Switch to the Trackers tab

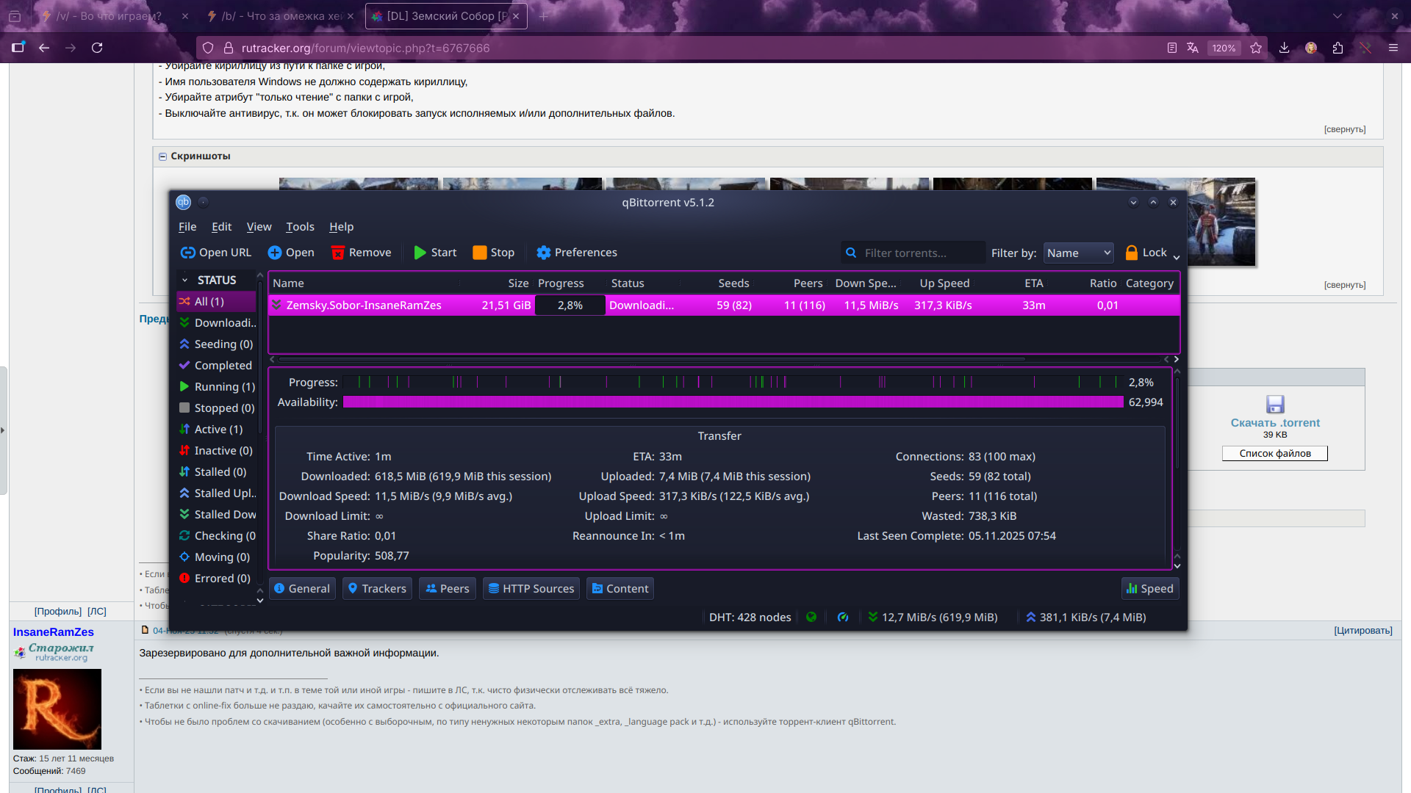click(x=376, y=589)
